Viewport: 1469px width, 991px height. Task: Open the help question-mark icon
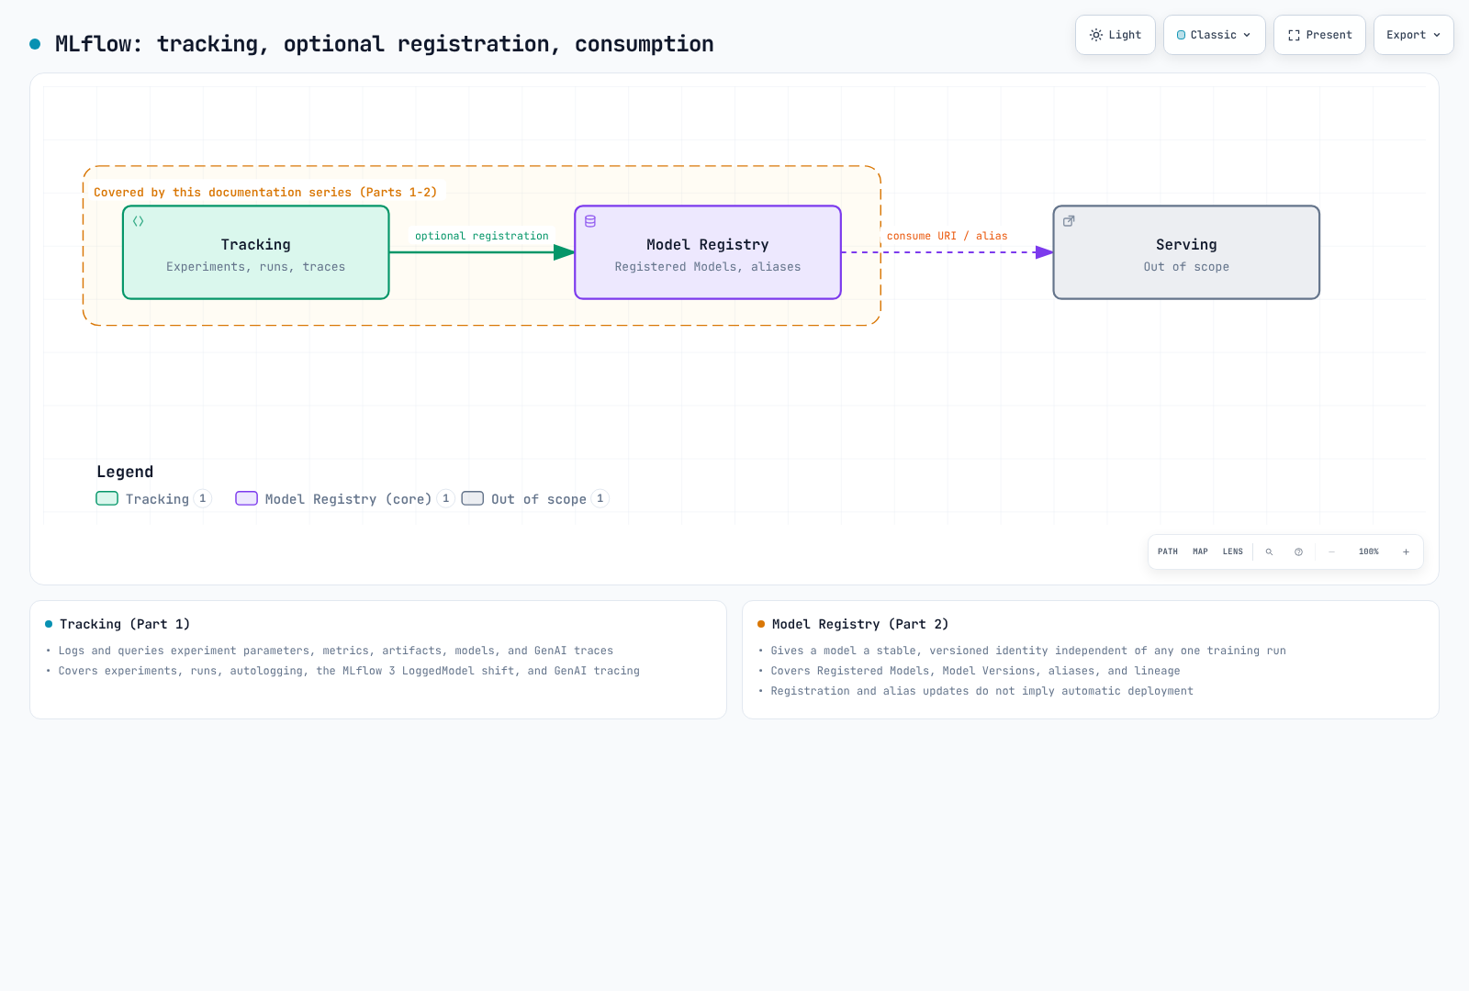coord(1298,551)
